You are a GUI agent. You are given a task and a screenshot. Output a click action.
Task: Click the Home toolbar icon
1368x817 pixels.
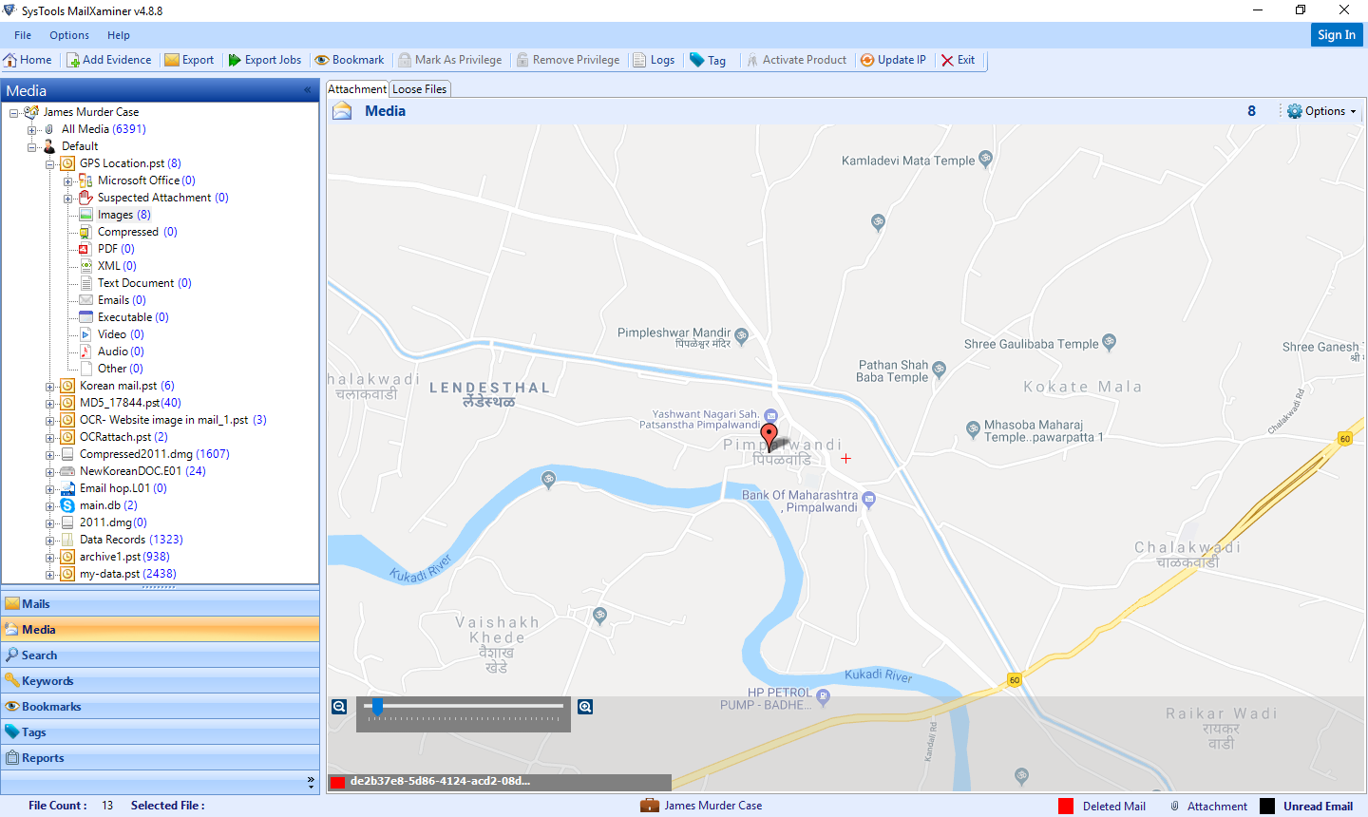point(10,60)
